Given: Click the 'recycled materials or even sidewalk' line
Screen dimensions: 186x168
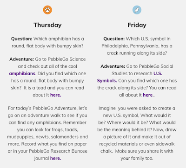Looking at the screenshot, I should [x=137, y=144].
